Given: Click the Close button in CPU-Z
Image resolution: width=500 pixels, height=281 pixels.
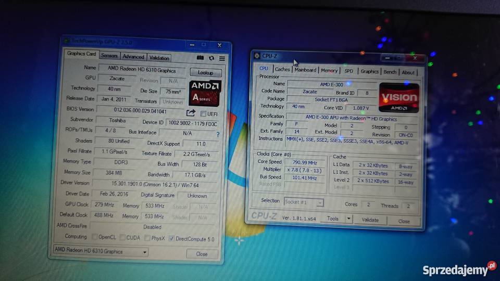Looking at the screenshot, I should click(404, 221).
